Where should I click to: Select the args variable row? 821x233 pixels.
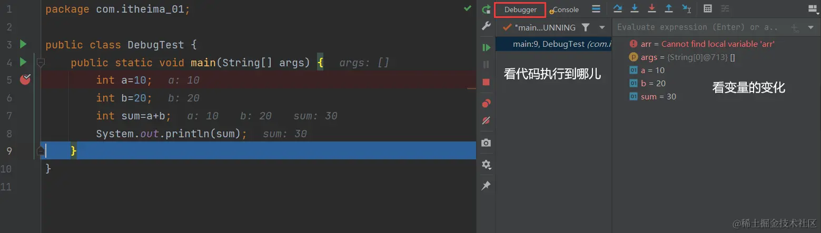coord(682,57)
